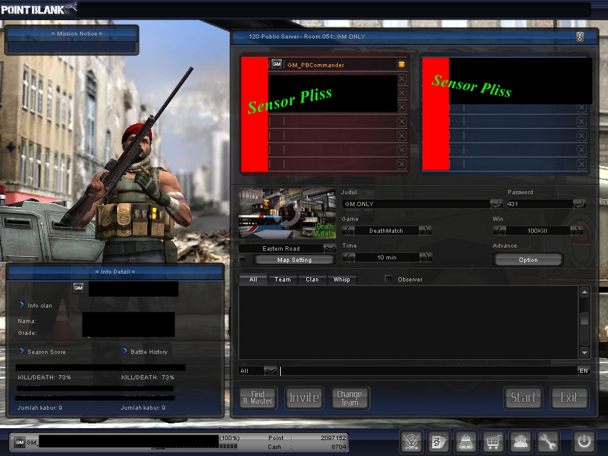Click Find R. Master button
The width and height of the screenshot is (608, 456).
pyautogui.click(x=258, y=398)
